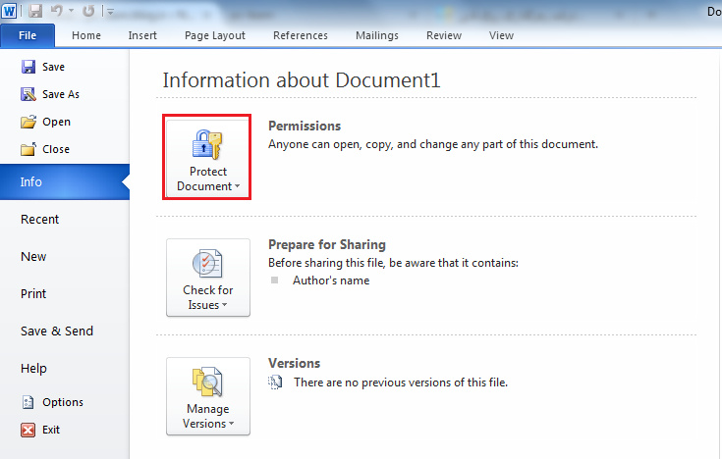
Task: Click the Undo arrow in the title bar
Action: (x=57, y=11)
